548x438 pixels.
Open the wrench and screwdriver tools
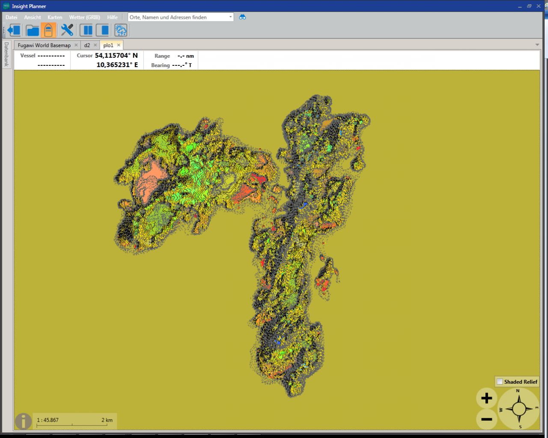point(67,30)
